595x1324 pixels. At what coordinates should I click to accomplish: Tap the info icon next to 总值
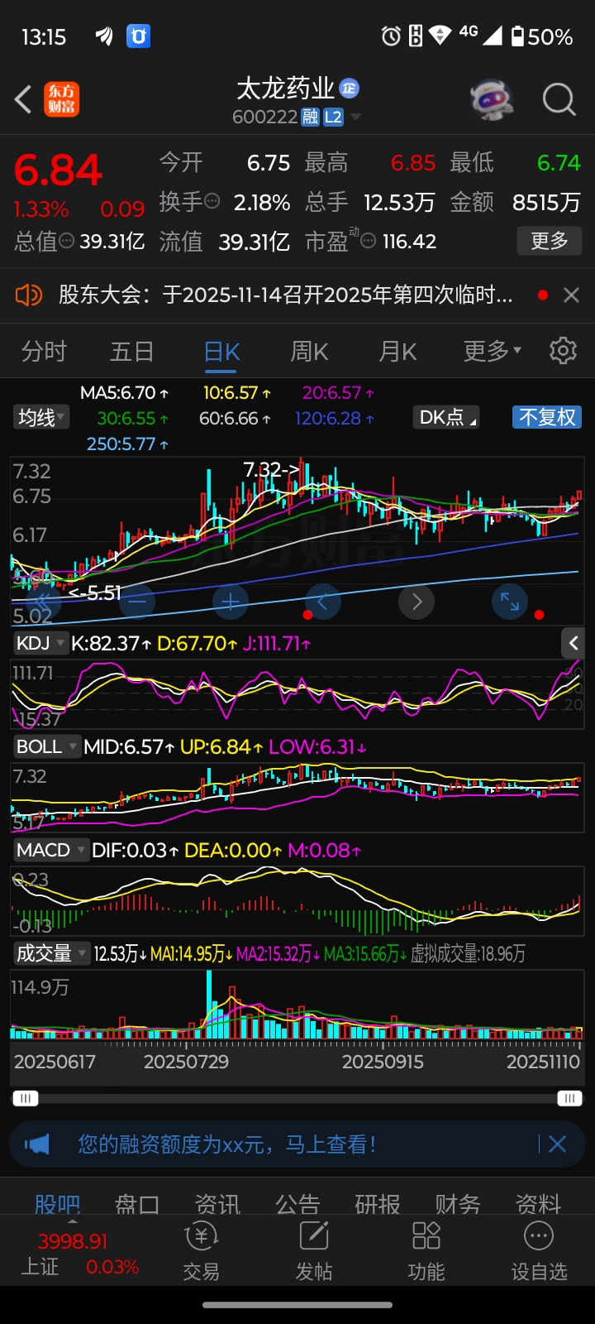pos(67,241)
